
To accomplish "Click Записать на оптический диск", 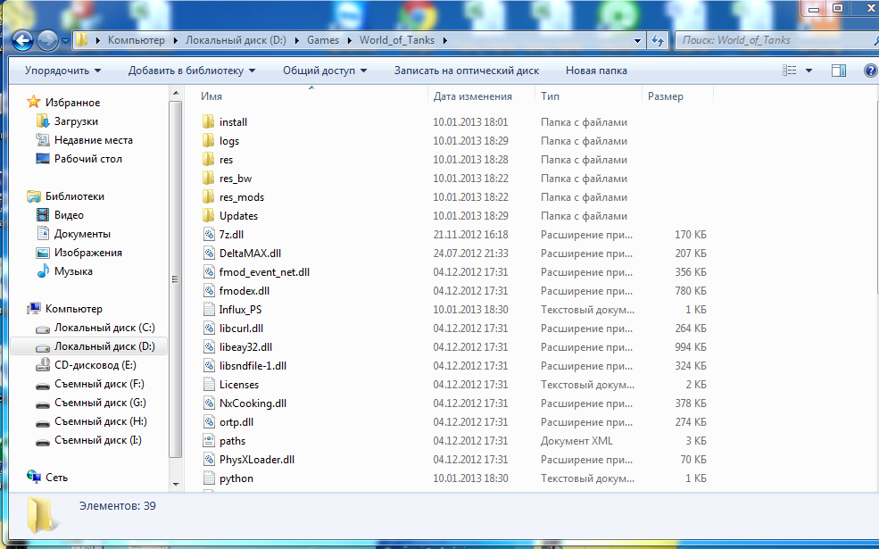I will tap(467, 71).
